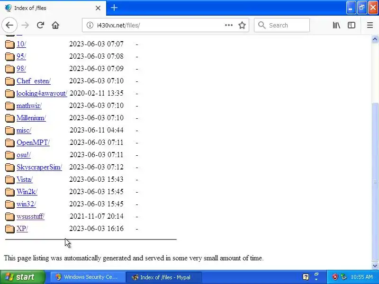The width and height of the screenshot is (379, 284).
Task: Open the OpenMPT/ directory
Action: pos(33,142)
